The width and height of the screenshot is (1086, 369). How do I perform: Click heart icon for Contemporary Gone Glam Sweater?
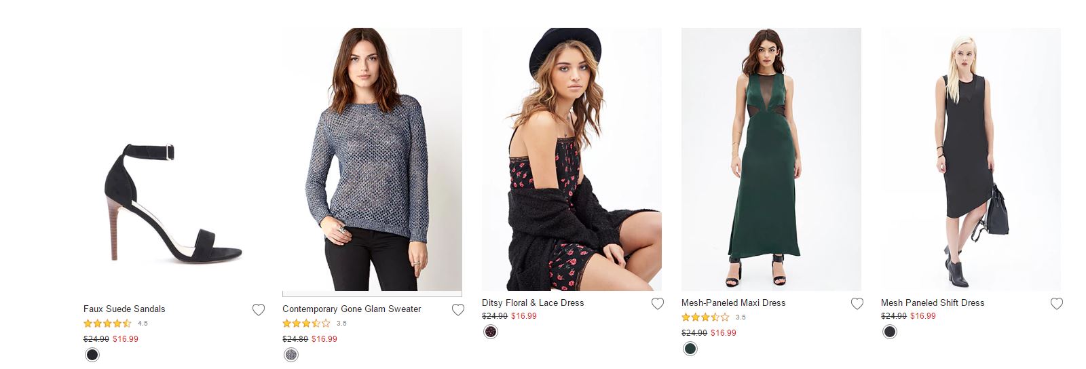[x=458, y=310]
